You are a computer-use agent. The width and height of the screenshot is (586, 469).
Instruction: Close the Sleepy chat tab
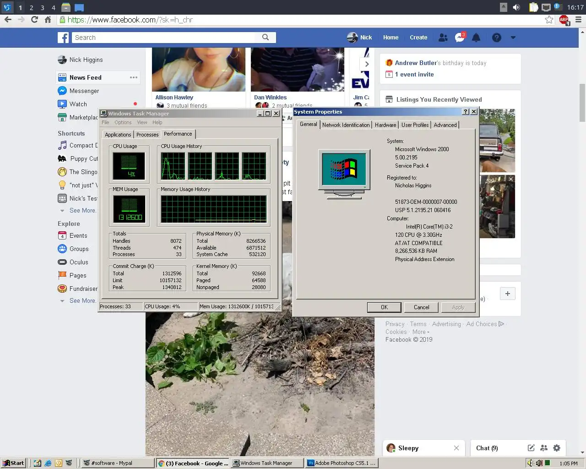[x=456, y=448]
